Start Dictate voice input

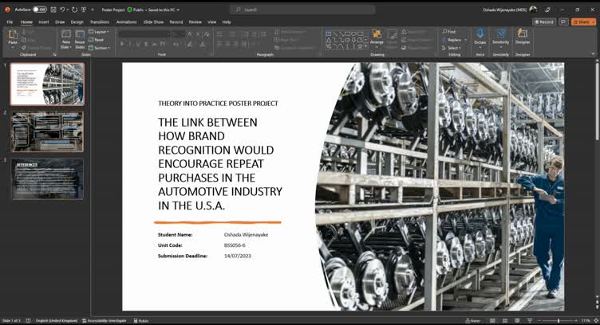480,37
